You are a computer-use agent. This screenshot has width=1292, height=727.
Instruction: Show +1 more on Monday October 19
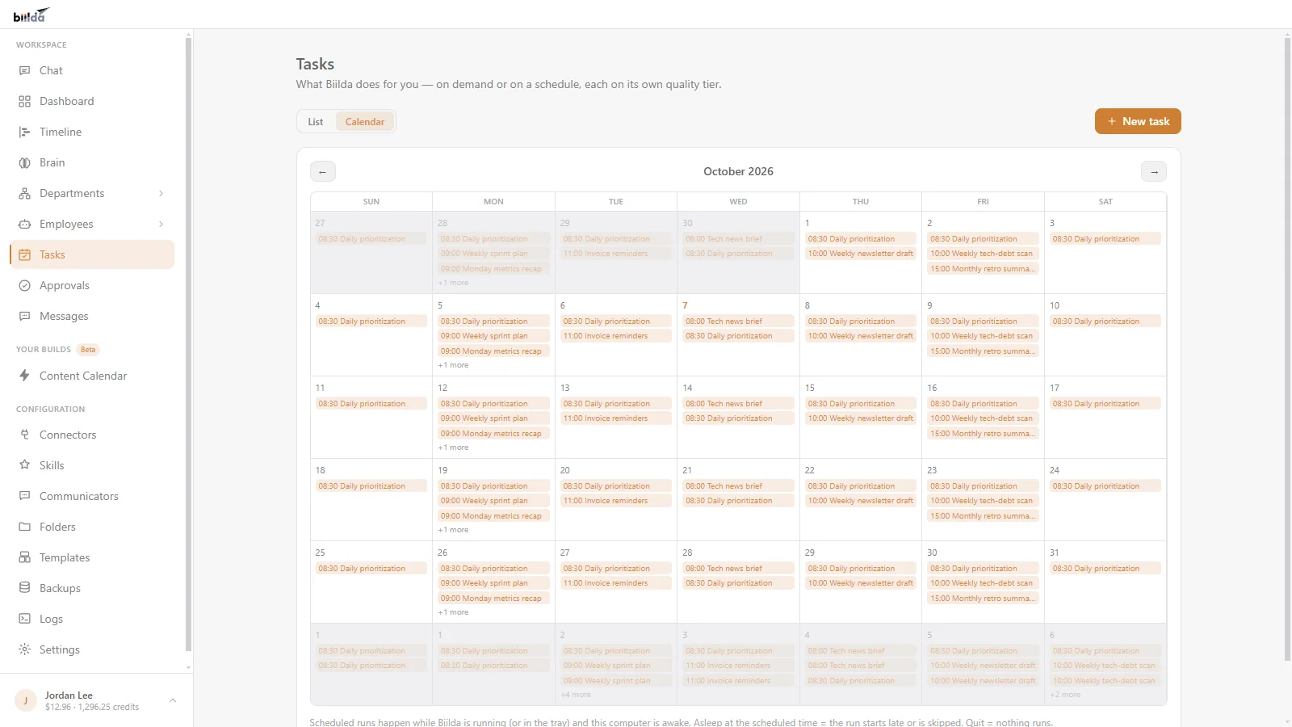(x=453, y=530)
